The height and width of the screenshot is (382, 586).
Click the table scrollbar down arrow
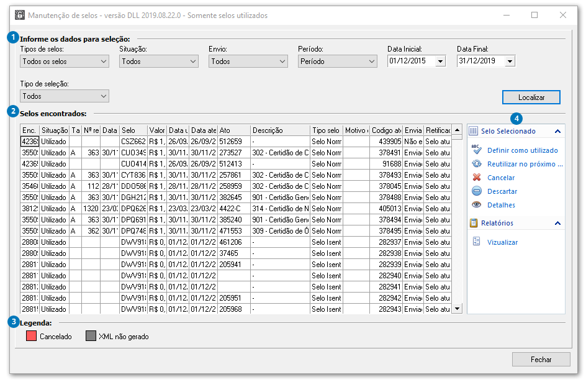click(x=457, y=309)
